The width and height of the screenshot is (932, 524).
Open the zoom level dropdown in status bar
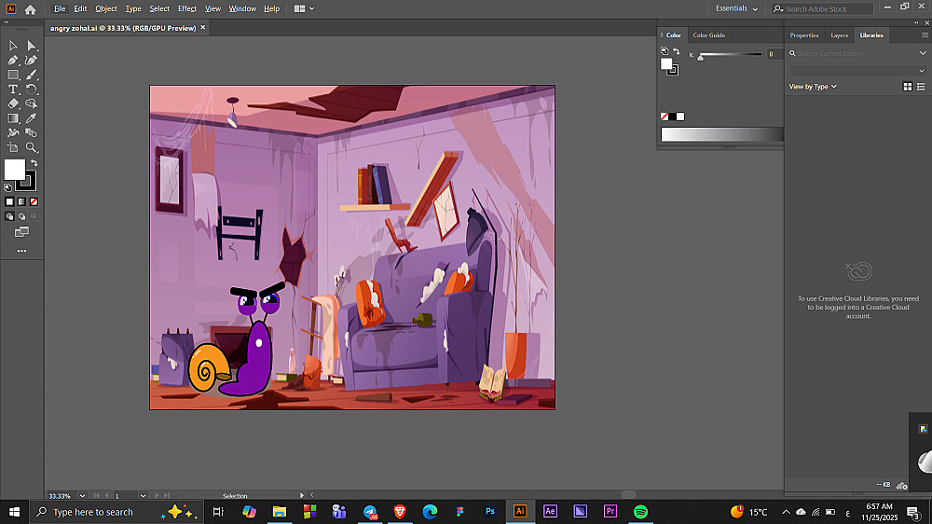tap(80, 495)
